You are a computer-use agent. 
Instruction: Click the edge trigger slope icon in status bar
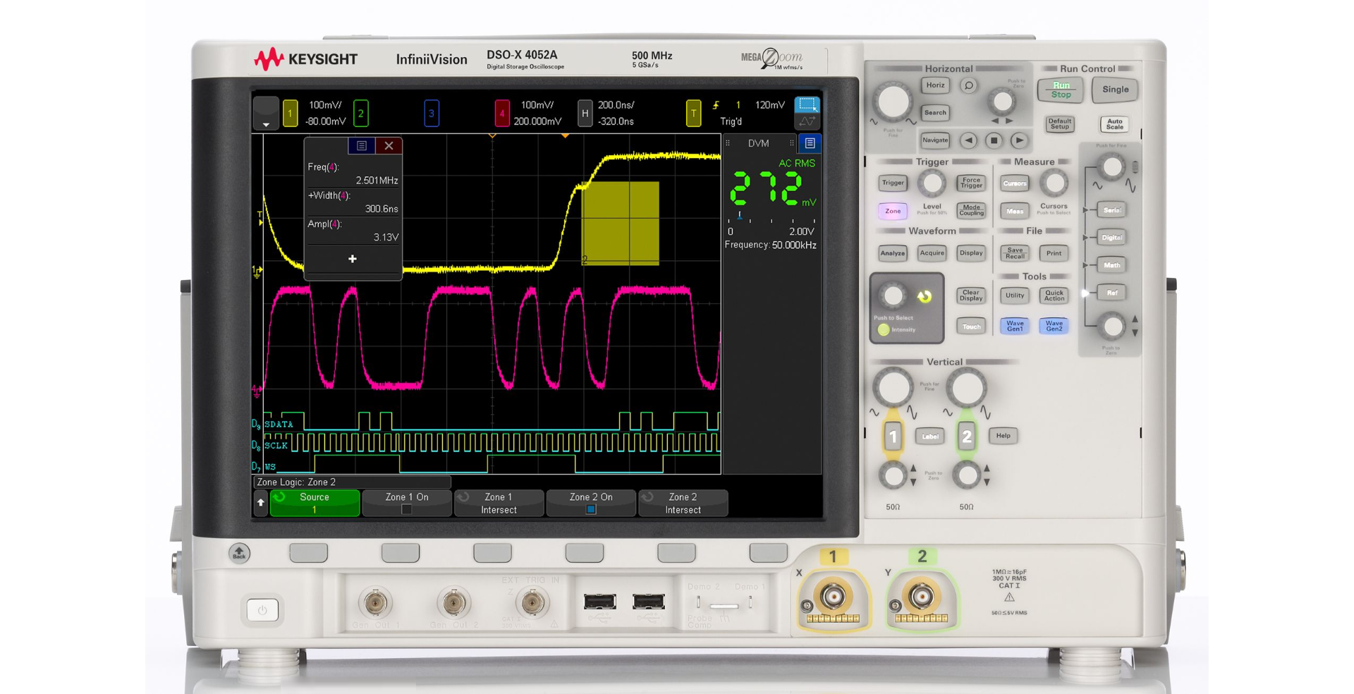point(716,104)
